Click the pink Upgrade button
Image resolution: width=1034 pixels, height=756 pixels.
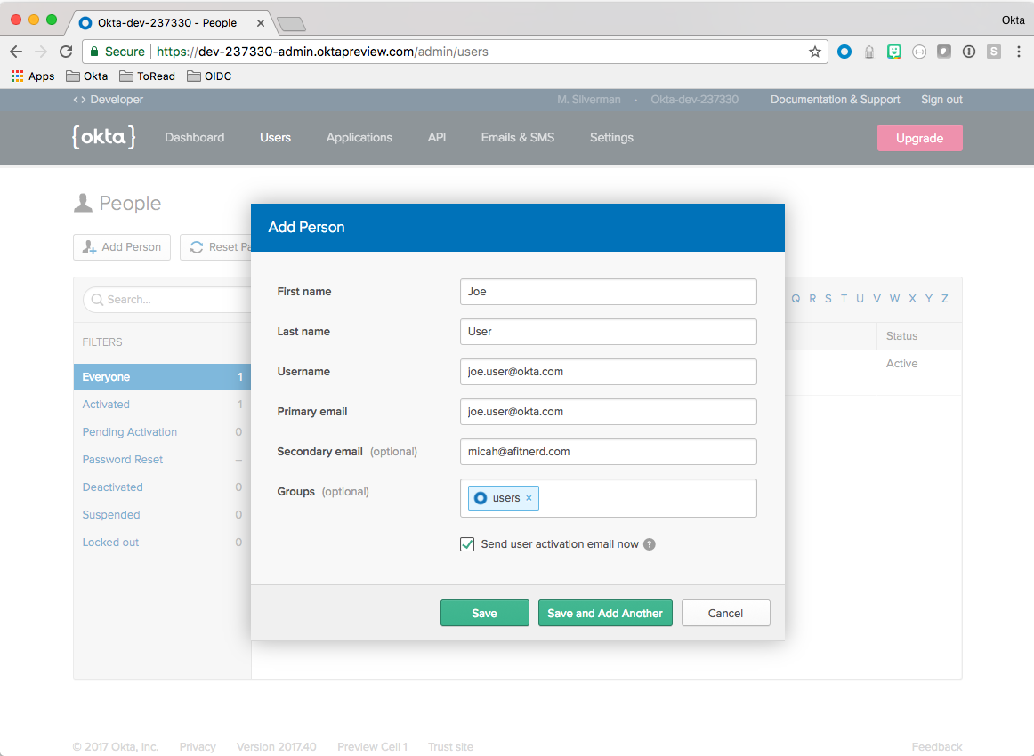click(x=919, y=138)
